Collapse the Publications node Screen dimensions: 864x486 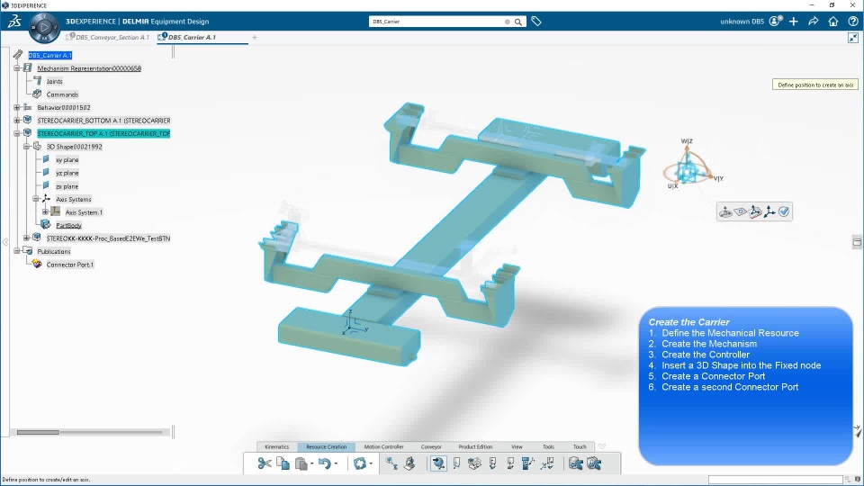17,251
